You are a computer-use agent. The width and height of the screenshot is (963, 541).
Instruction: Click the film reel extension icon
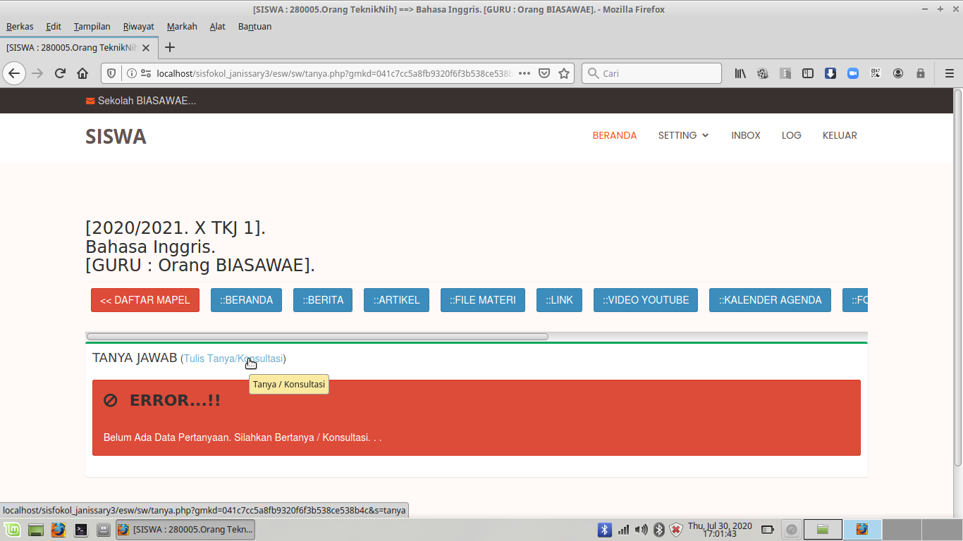point(763,73)
